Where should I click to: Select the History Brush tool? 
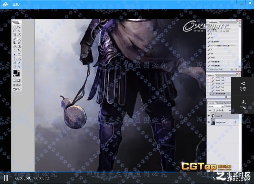tap(19, 43)
